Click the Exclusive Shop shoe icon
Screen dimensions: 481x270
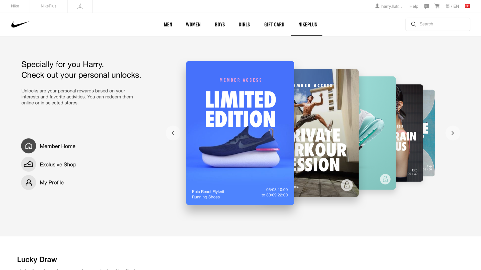(x=29, y=164)
